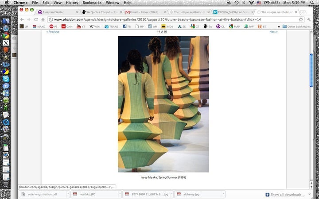
Task: Close the SA Quotes Thread tab
Action: 121,12
